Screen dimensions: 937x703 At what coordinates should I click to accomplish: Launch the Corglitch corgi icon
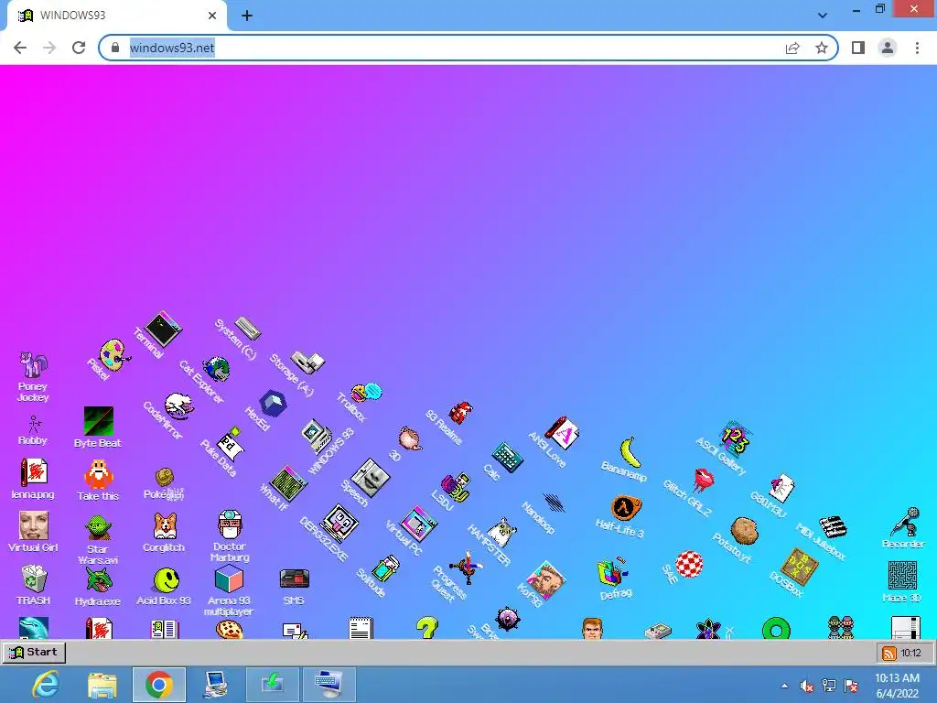click(165, 526)
